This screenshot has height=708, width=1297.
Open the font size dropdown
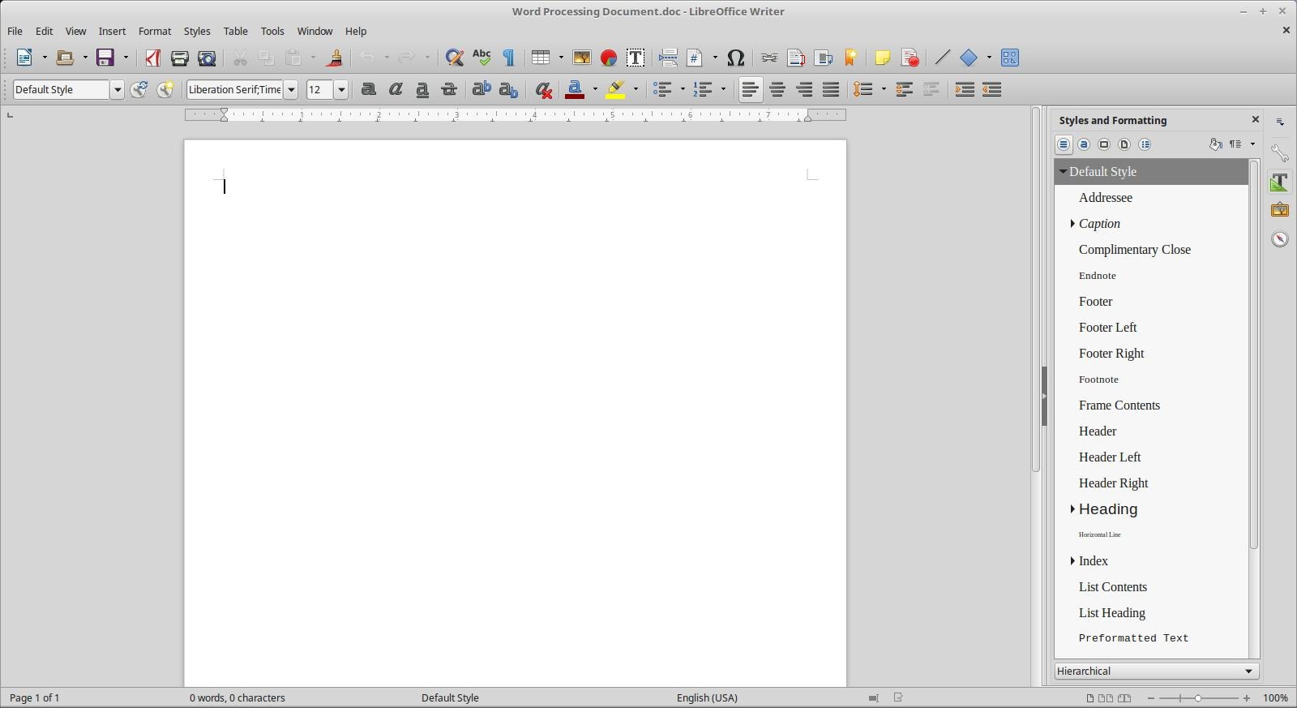(341, 90)
